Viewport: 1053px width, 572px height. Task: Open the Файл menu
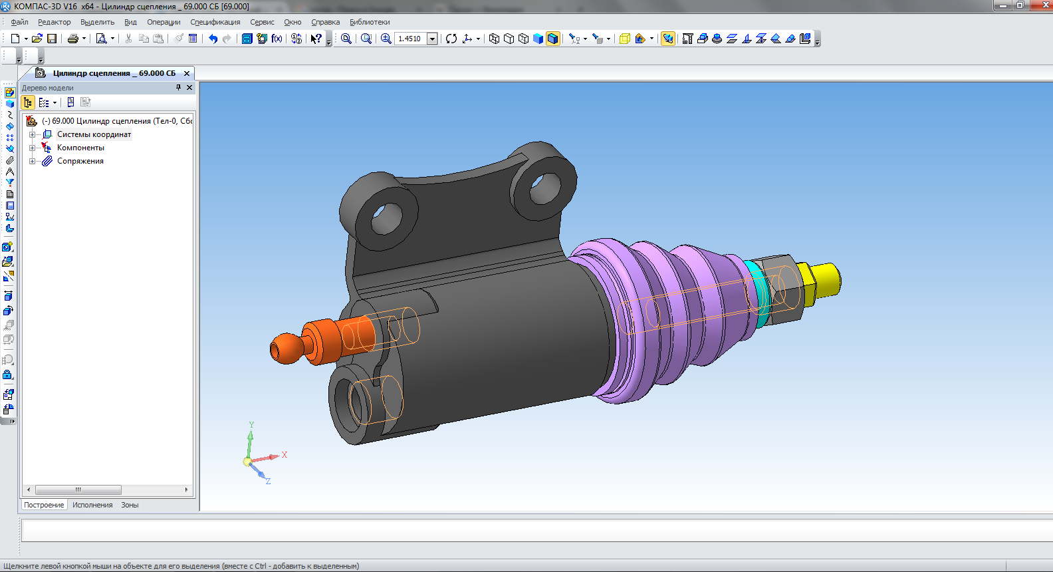pos(19,22)
